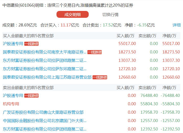Screen dimensions: 183x133
Task: Select the 成交明细 tab
Action: (x=73, y=14)
